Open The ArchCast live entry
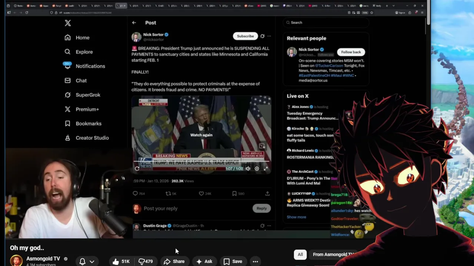Image resolution: width=474 pixels, height=266 pixels. (x=309, y=178)
